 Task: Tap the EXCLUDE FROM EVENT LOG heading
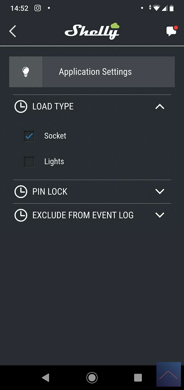point(83,215)
